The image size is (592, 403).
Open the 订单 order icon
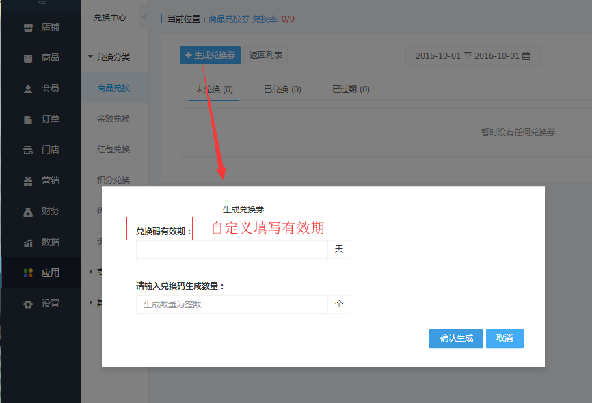coord(28,120)
